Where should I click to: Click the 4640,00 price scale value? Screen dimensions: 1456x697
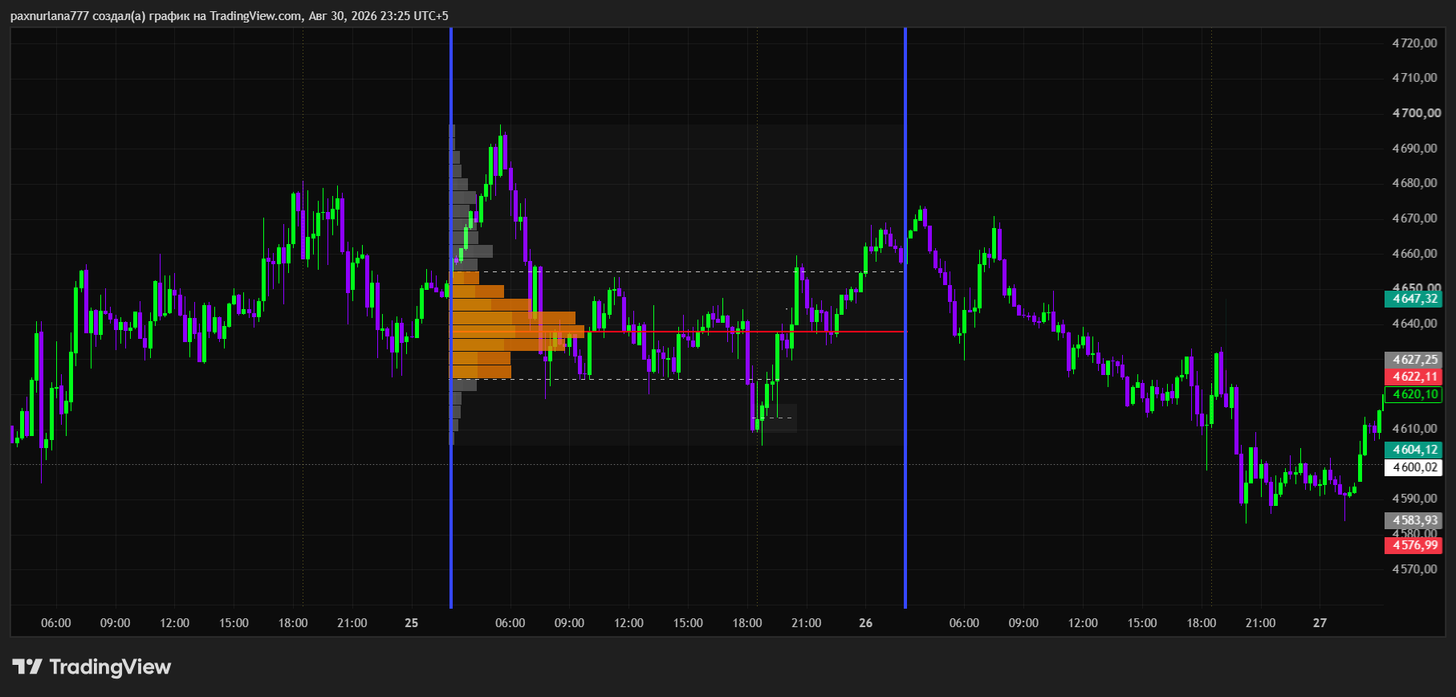click(x=1414, y=324)
